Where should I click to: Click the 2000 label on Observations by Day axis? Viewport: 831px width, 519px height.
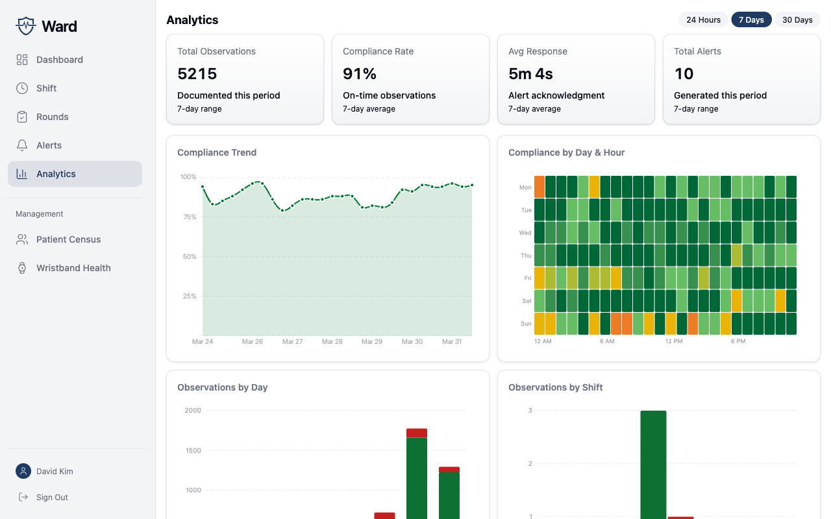tap(193, 411)
